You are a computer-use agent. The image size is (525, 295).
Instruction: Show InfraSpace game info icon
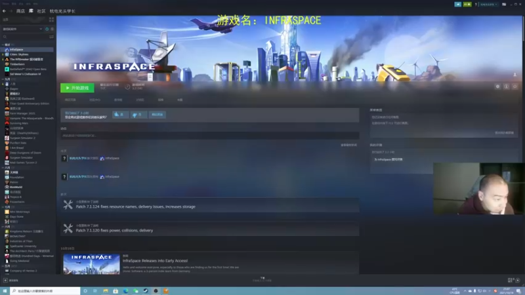[x=506, y=87]
